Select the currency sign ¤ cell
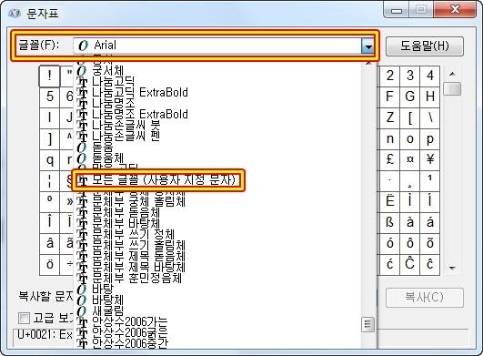The height and width of the screenshot is (356, 483). coord(409,160)
